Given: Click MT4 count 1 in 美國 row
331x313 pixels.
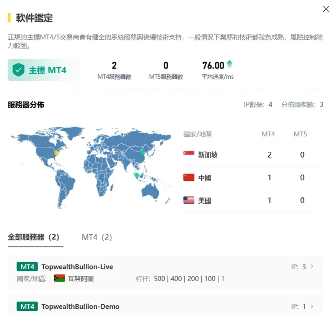Looking at the screenshot, I should 269,200.
